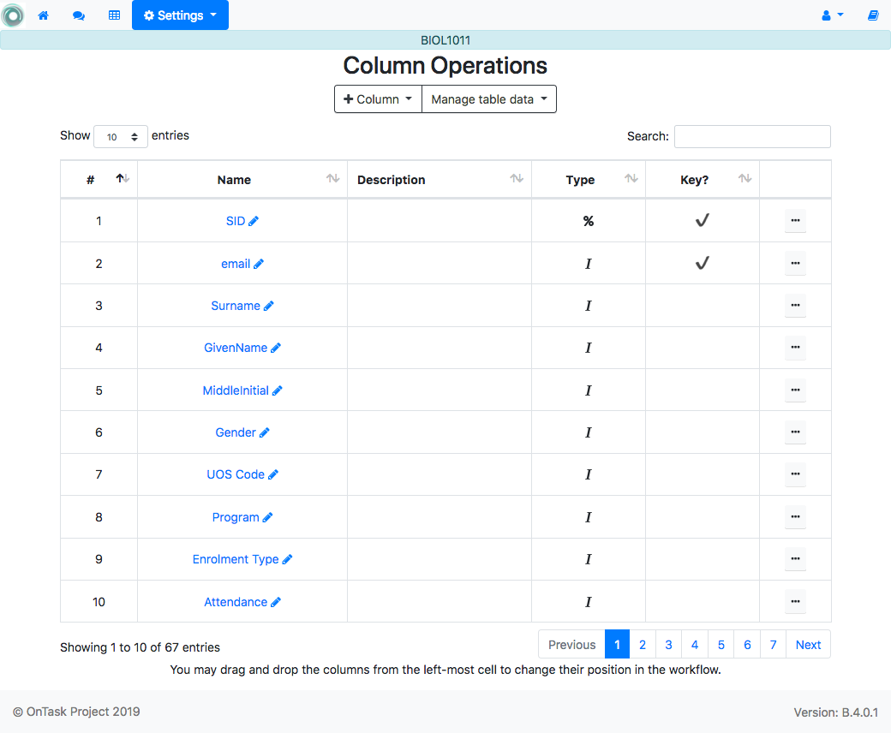Click the OnTask logo icon
The height and width of the screenshot is (733, 891).
pos(13,15)
